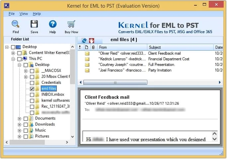Click envelope icon of Oliver Reid mail
The image size is (227, 159).
(x=87, y=53)
